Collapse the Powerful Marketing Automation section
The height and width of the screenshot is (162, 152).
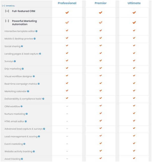(x=7, y=21)
